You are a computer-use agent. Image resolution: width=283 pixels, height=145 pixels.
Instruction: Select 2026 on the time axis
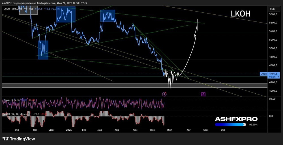tap(69, 130)
